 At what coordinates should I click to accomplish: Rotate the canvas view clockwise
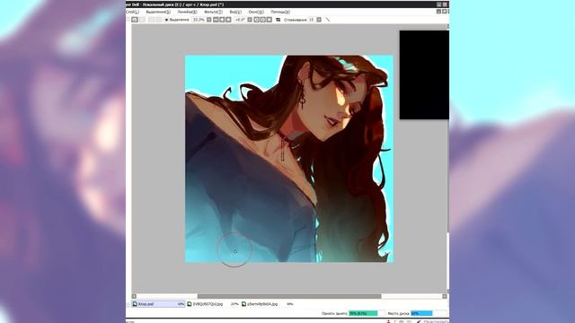click(x=263, y=20)
